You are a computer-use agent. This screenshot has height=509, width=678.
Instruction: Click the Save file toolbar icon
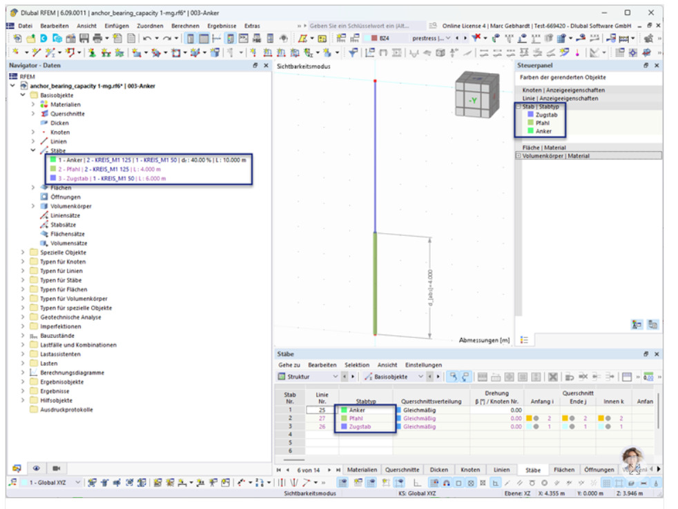pyautogui.click(x=82, y=39)
